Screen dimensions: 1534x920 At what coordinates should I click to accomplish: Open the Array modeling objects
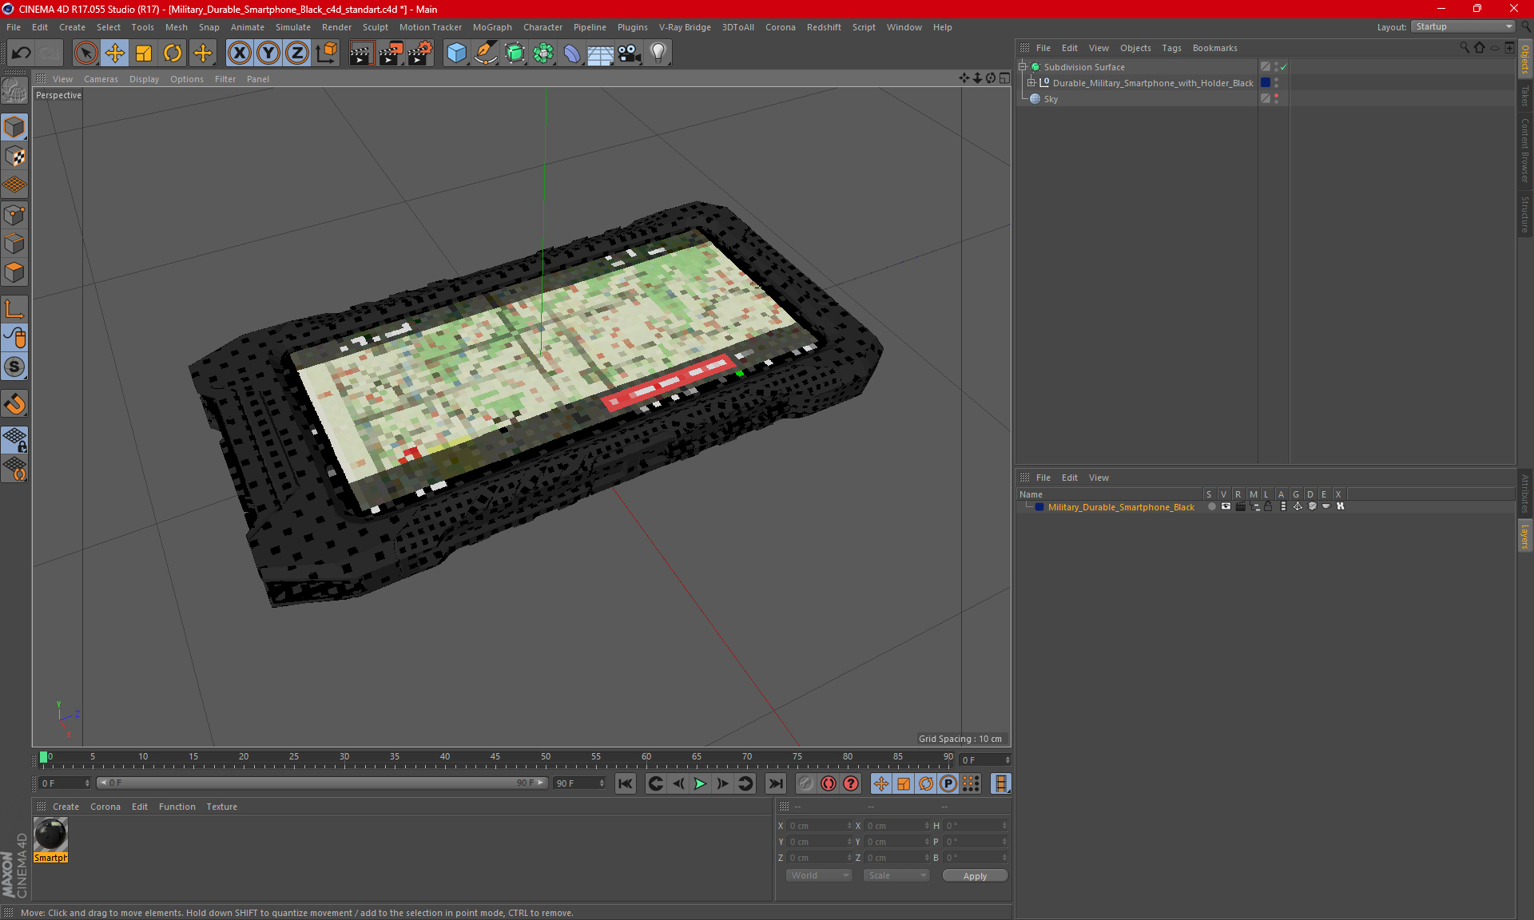(x=543, y=54)
